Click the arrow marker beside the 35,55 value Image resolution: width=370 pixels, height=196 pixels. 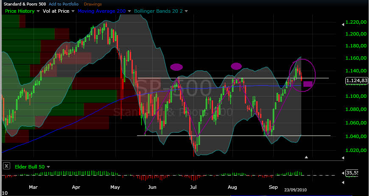tap(343, 173)
